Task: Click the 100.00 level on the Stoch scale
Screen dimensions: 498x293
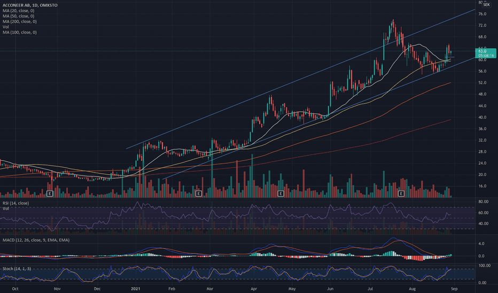Action: pos(484,265)
